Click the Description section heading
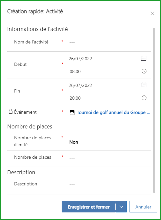This screenshot has height=220, width=161. tap(21, 172)
